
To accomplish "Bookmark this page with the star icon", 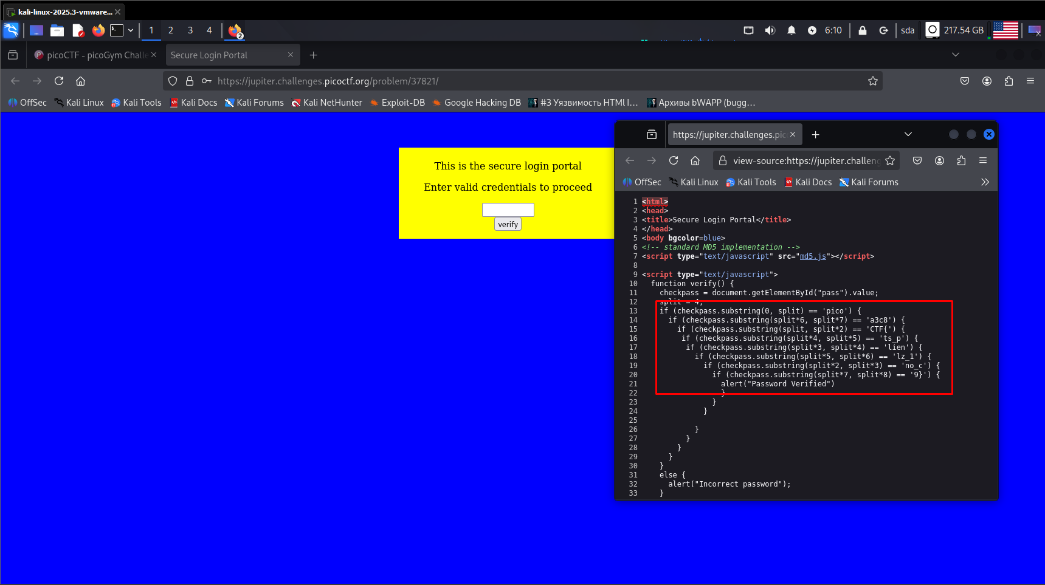I will point(872,81).
